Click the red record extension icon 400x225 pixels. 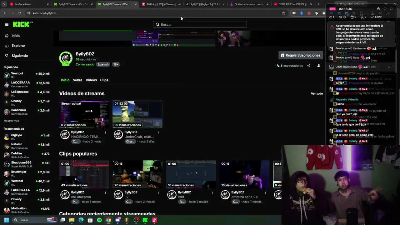309,13
